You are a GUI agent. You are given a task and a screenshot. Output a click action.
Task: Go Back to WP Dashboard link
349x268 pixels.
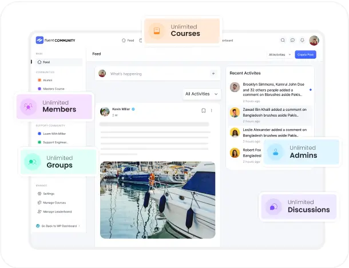pyautogui.click(x=58, y=226)
